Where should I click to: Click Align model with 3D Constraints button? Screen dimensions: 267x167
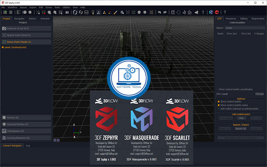coord(241,138)
